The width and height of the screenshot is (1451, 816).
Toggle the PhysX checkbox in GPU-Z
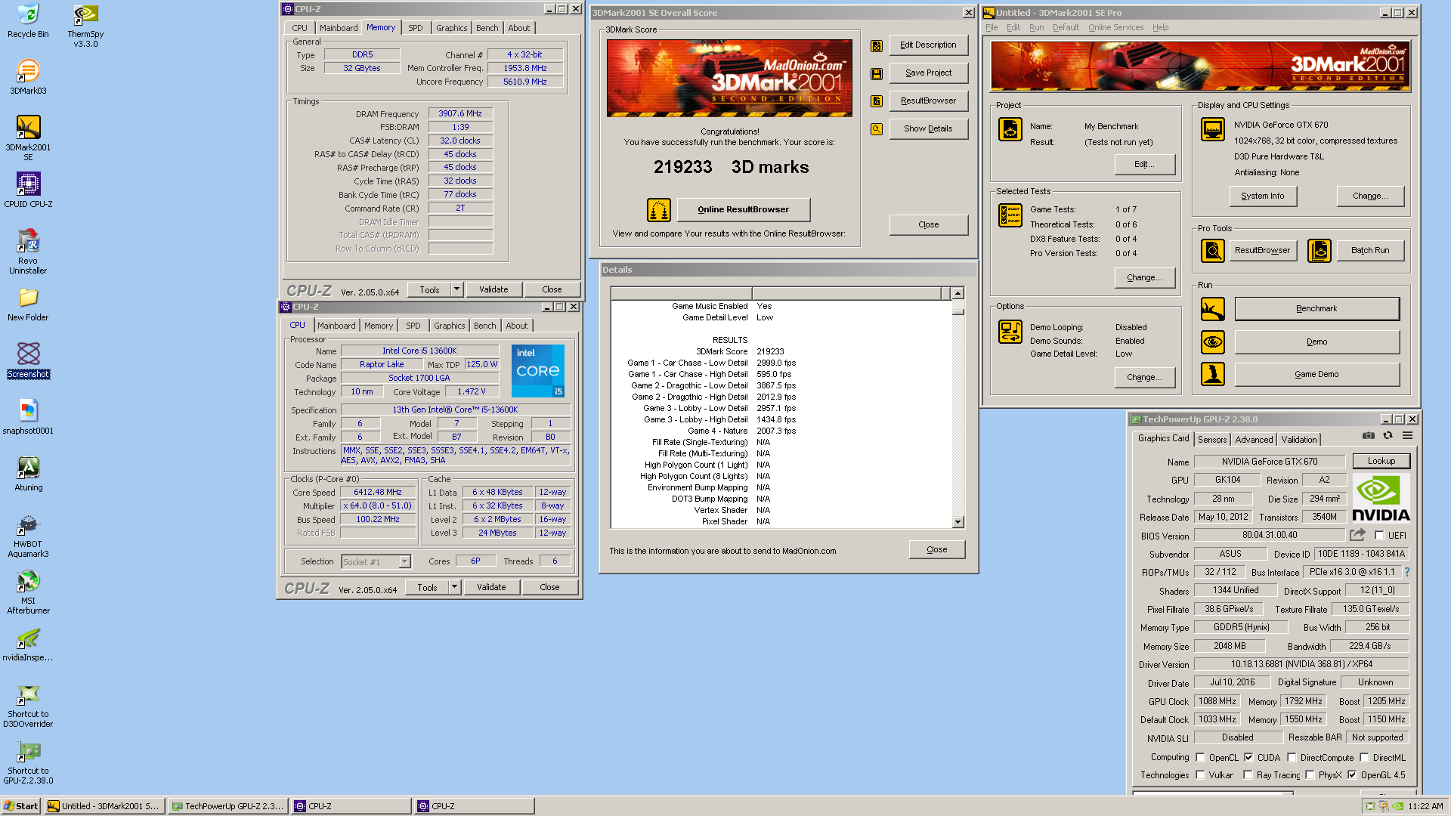[x=1310, y=775]
